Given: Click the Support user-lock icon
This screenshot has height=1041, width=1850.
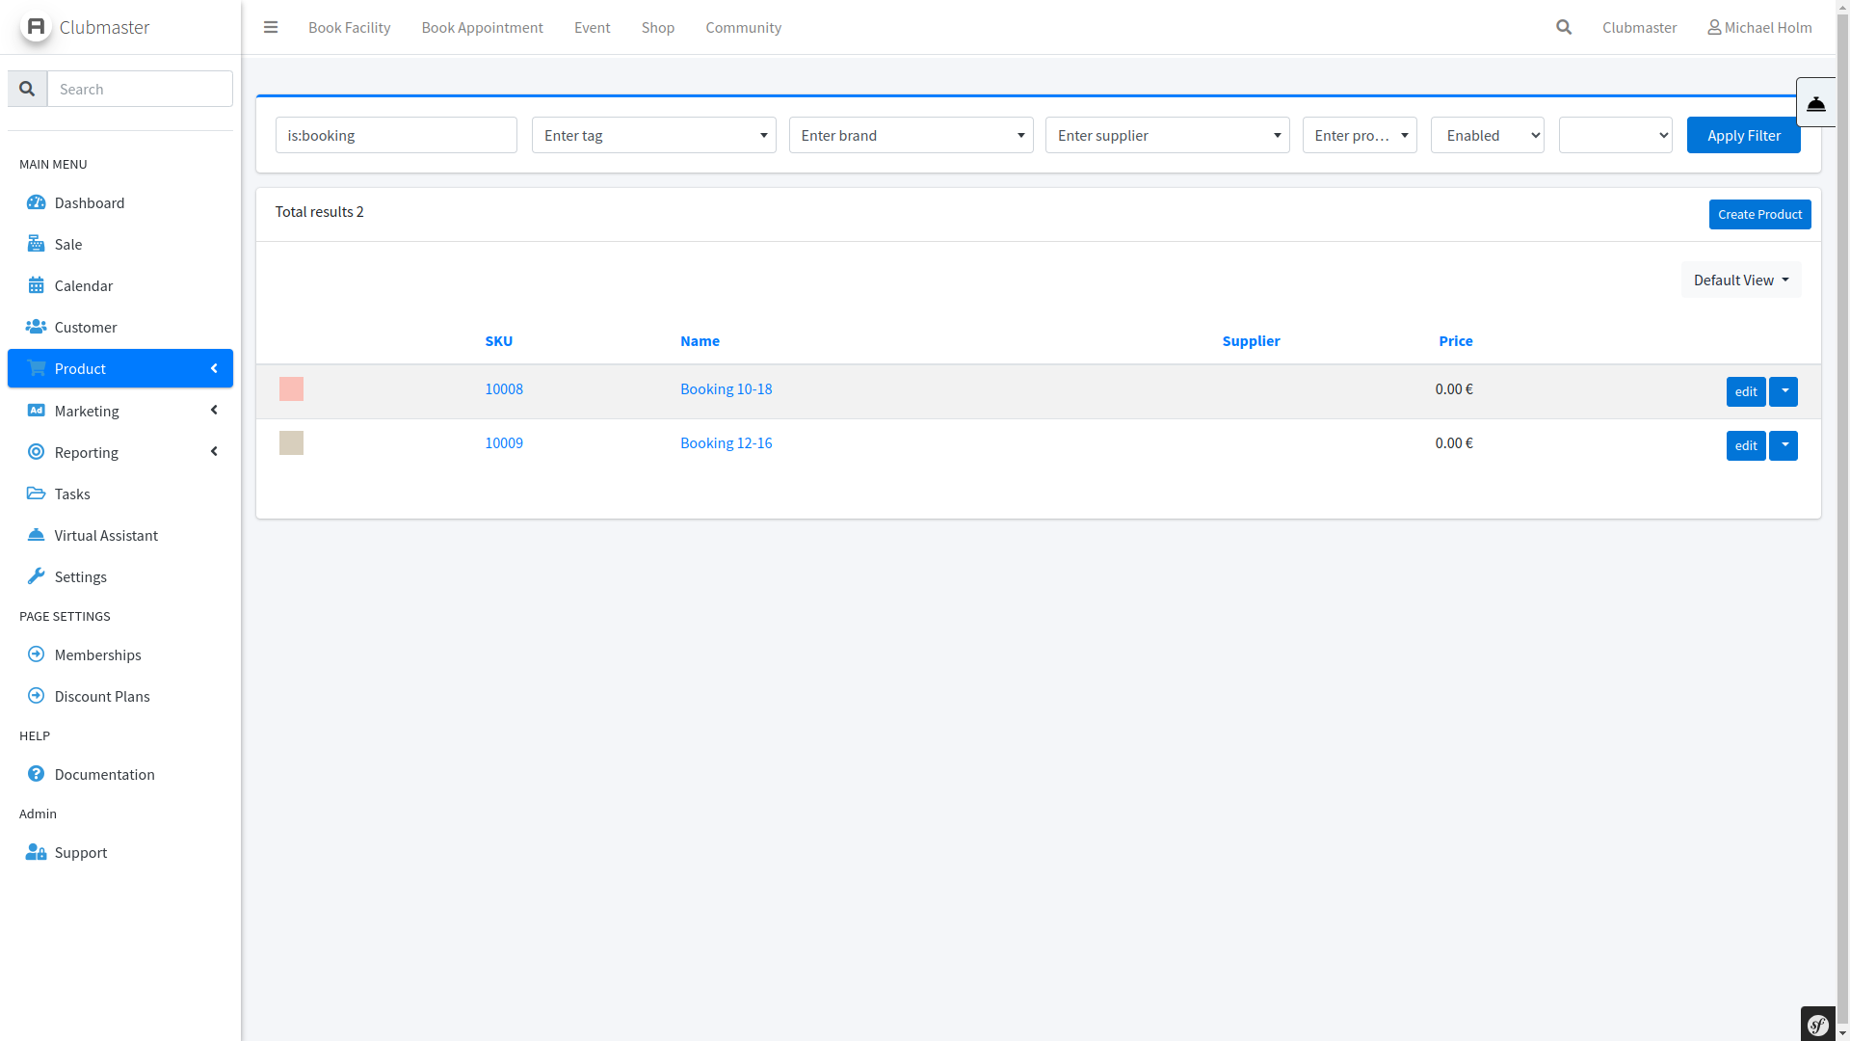Looking at the screenshot, I should pyautogui.click(x=36, y=852).
